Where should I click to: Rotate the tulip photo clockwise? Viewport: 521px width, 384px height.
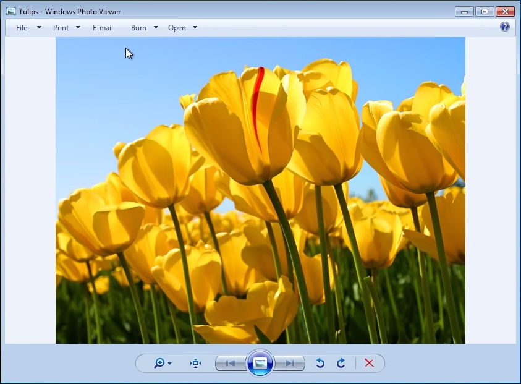tap(341, 364)
